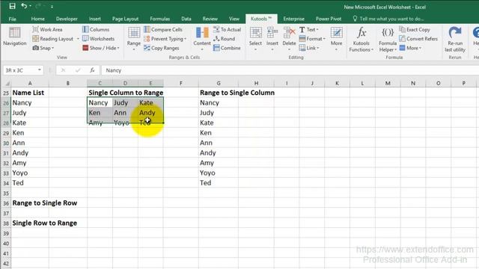Click the Tell me what you want search box
Image resolution: width=479 pixels, height=269 pixels.
coord(388,19)
